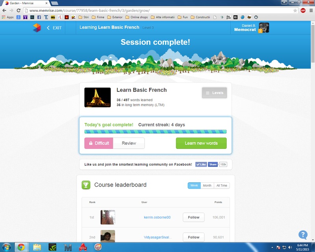Screen dimensions: 315x252
Task: Open locked Difficult words button
Action: [99, 143]
